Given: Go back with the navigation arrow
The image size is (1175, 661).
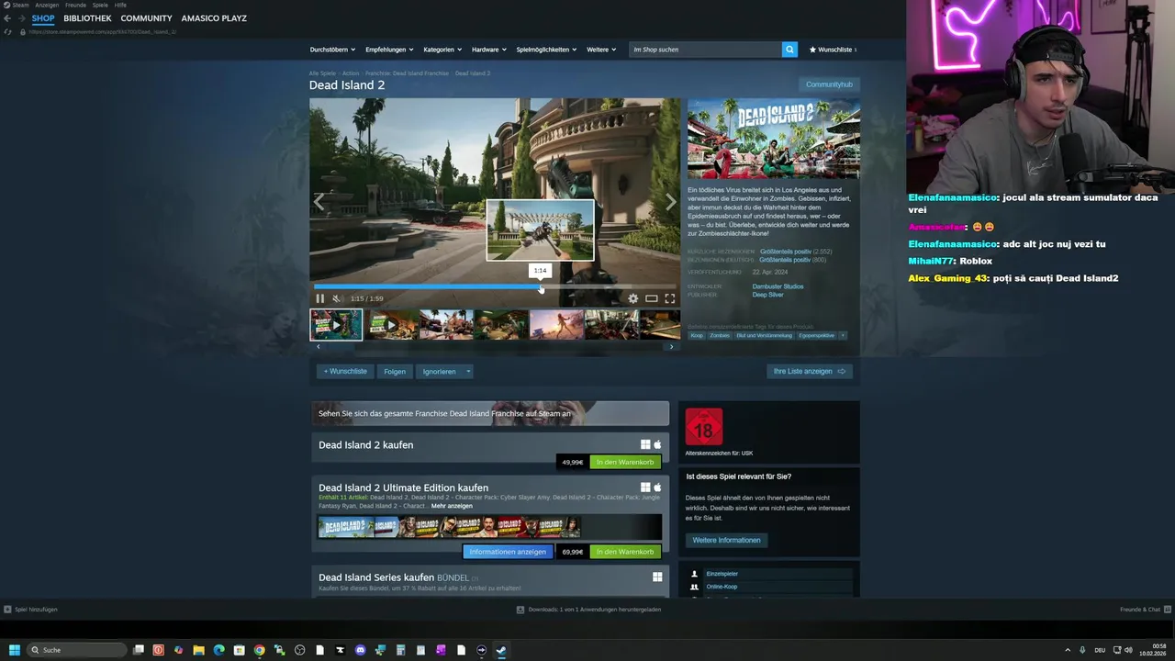Looking at the screenshot, I should (x=7, y=18).
